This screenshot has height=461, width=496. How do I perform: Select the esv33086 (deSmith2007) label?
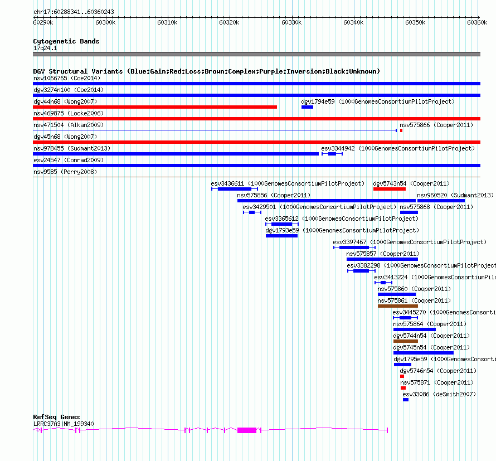(x=439, y=394)
